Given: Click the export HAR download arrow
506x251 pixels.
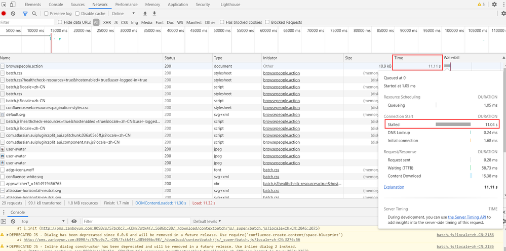Looking at the screenshot, I should coord(154,14).
